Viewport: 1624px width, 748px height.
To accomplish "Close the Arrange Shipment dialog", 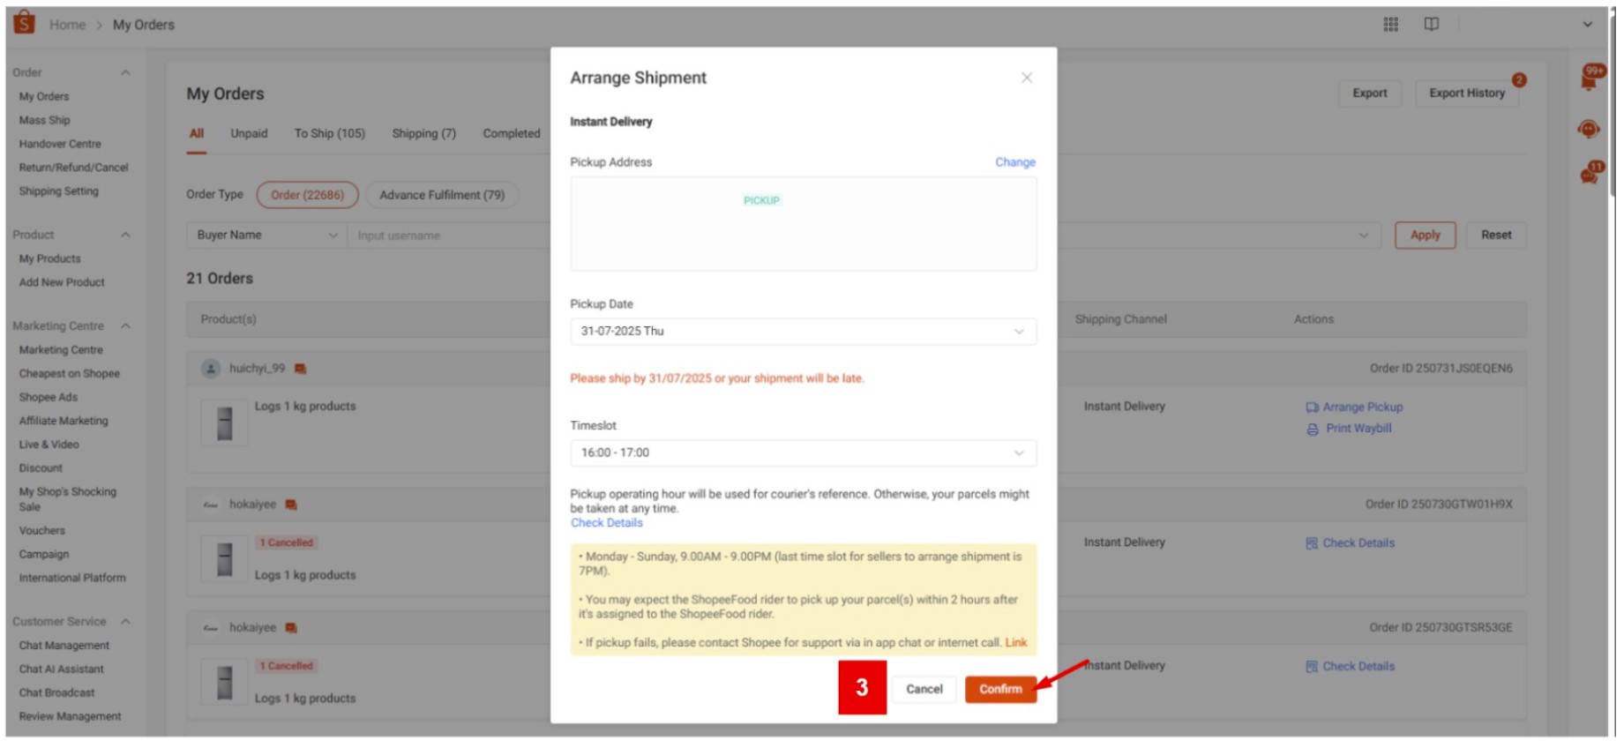I will point(1027,78).
